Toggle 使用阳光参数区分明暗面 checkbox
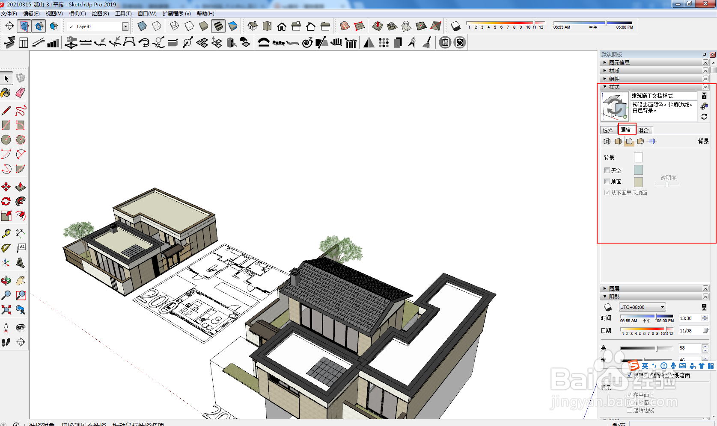The height and width of the screenshot is (426, 717). click(x=629, y=375)
